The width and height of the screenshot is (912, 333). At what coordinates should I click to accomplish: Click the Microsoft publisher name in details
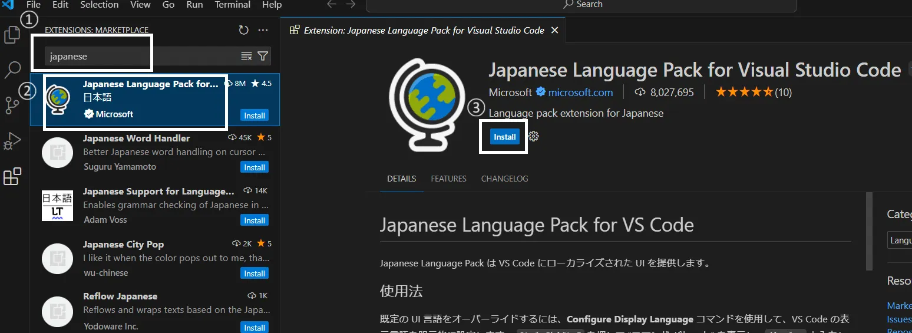pyautogui.click(x=510, y=92)
